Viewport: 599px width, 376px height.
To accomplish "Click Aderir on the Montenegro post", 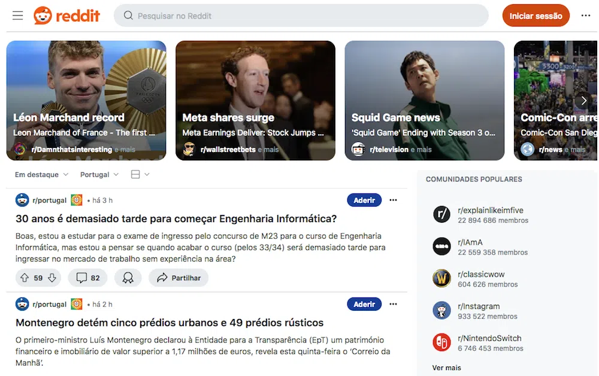I will click(364, 304).
